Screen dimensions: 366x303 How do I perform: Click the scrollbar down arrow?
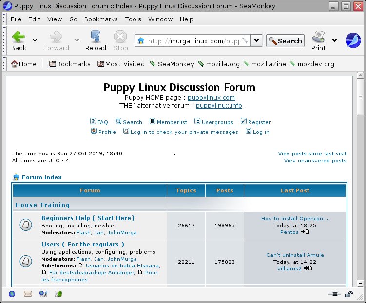[360, 284]
